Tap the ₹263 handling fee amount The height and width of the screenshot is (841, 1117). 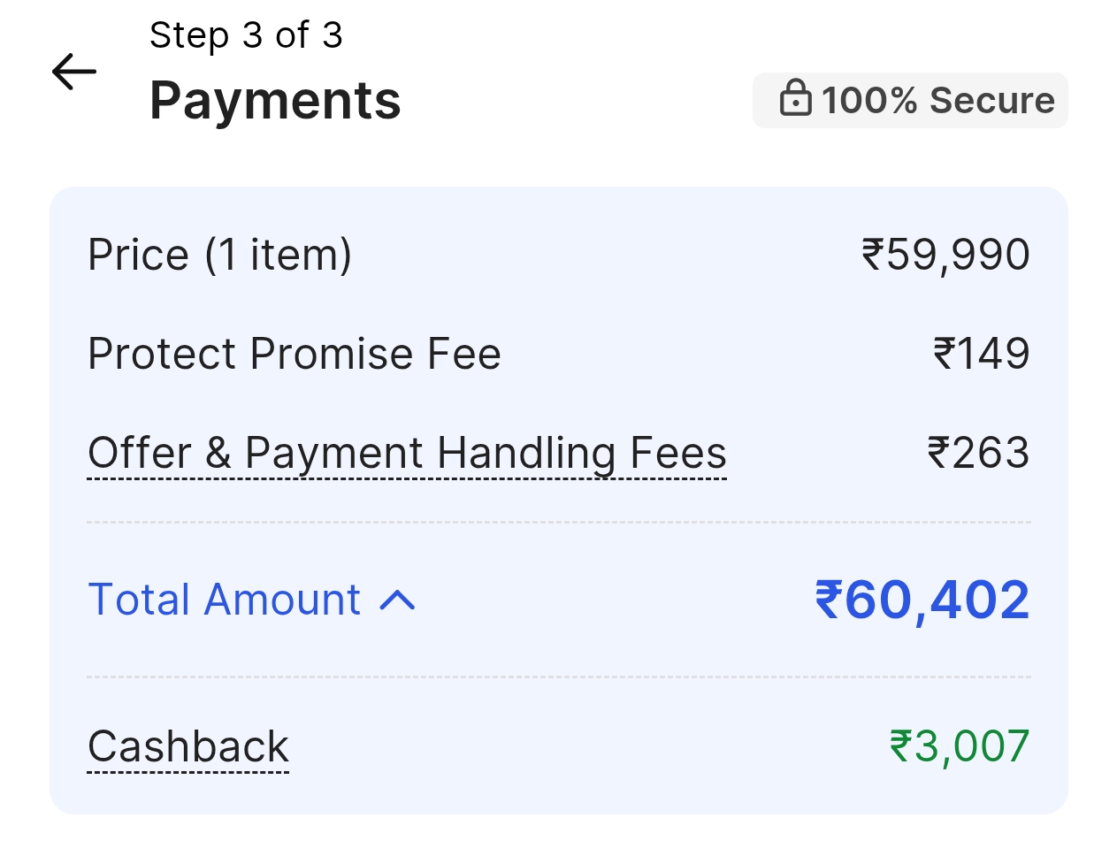pos(978,454)
